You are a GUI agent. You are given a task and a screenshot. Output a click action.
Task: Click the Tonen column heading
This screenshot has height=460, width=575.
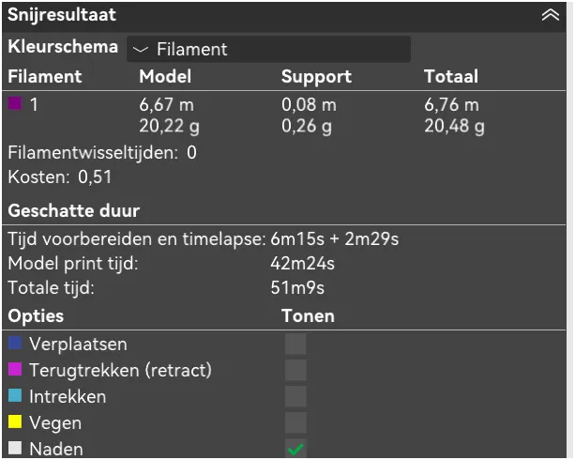pos(308,315)
